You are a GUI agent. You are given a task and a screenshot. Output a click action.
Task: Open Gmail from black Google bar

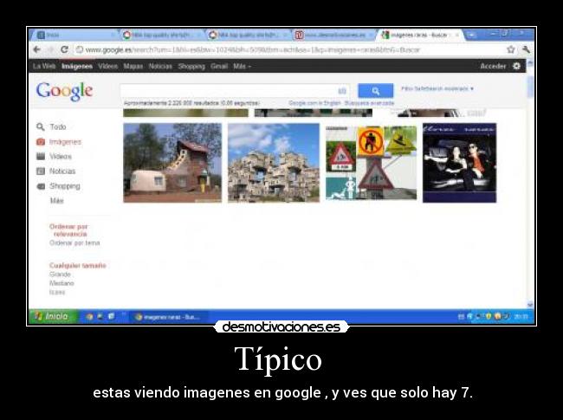[219, 66]
